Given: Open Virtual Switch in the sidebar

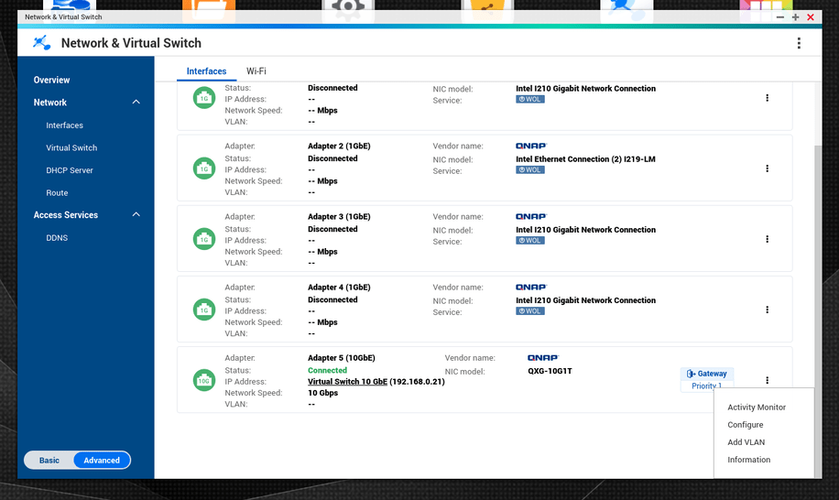Looking at the screenshot, I should tap(71, 147).
